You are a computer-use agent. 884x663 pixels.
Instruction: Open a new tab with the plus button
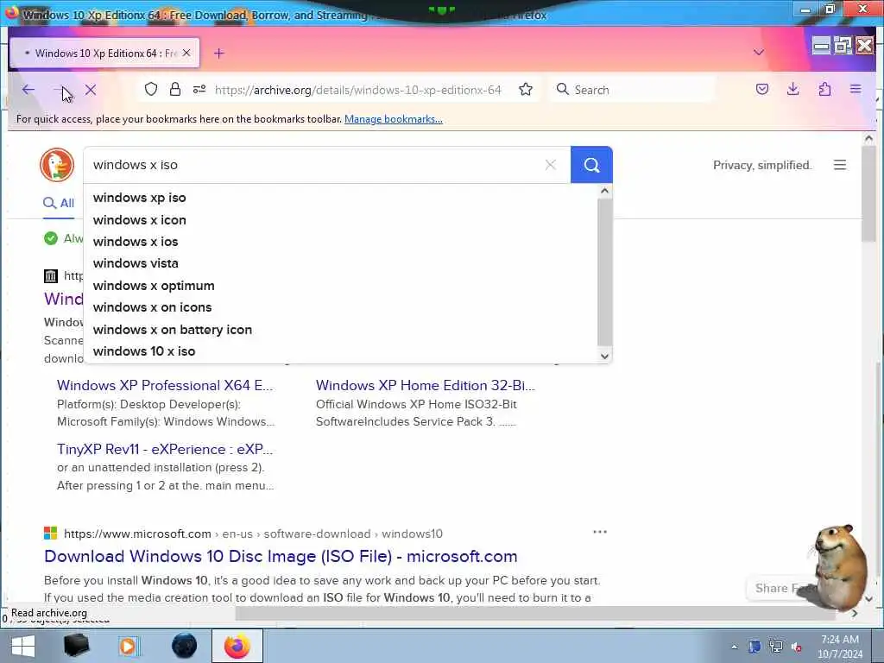click(x=218, y=53)
